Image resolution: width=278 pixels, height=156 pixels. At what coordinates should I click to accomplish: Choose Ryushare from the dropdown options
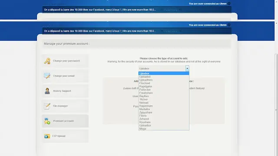(x=164, y=122)
